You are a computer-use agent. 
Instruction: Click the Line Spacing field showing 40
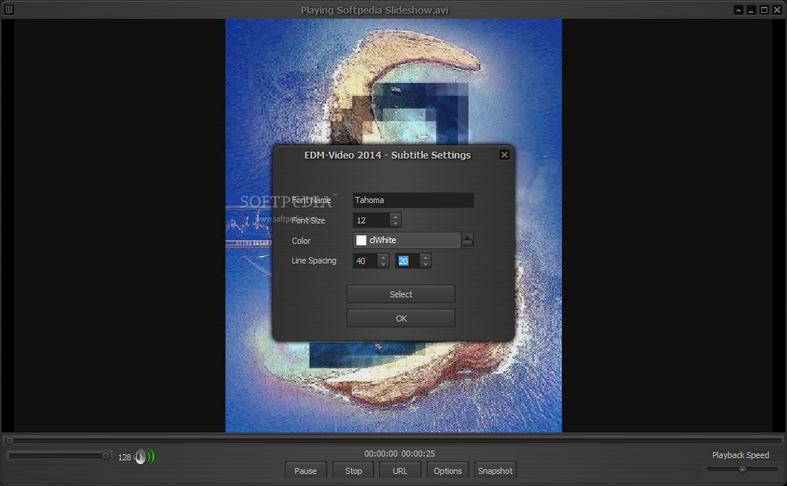(366, 261)
